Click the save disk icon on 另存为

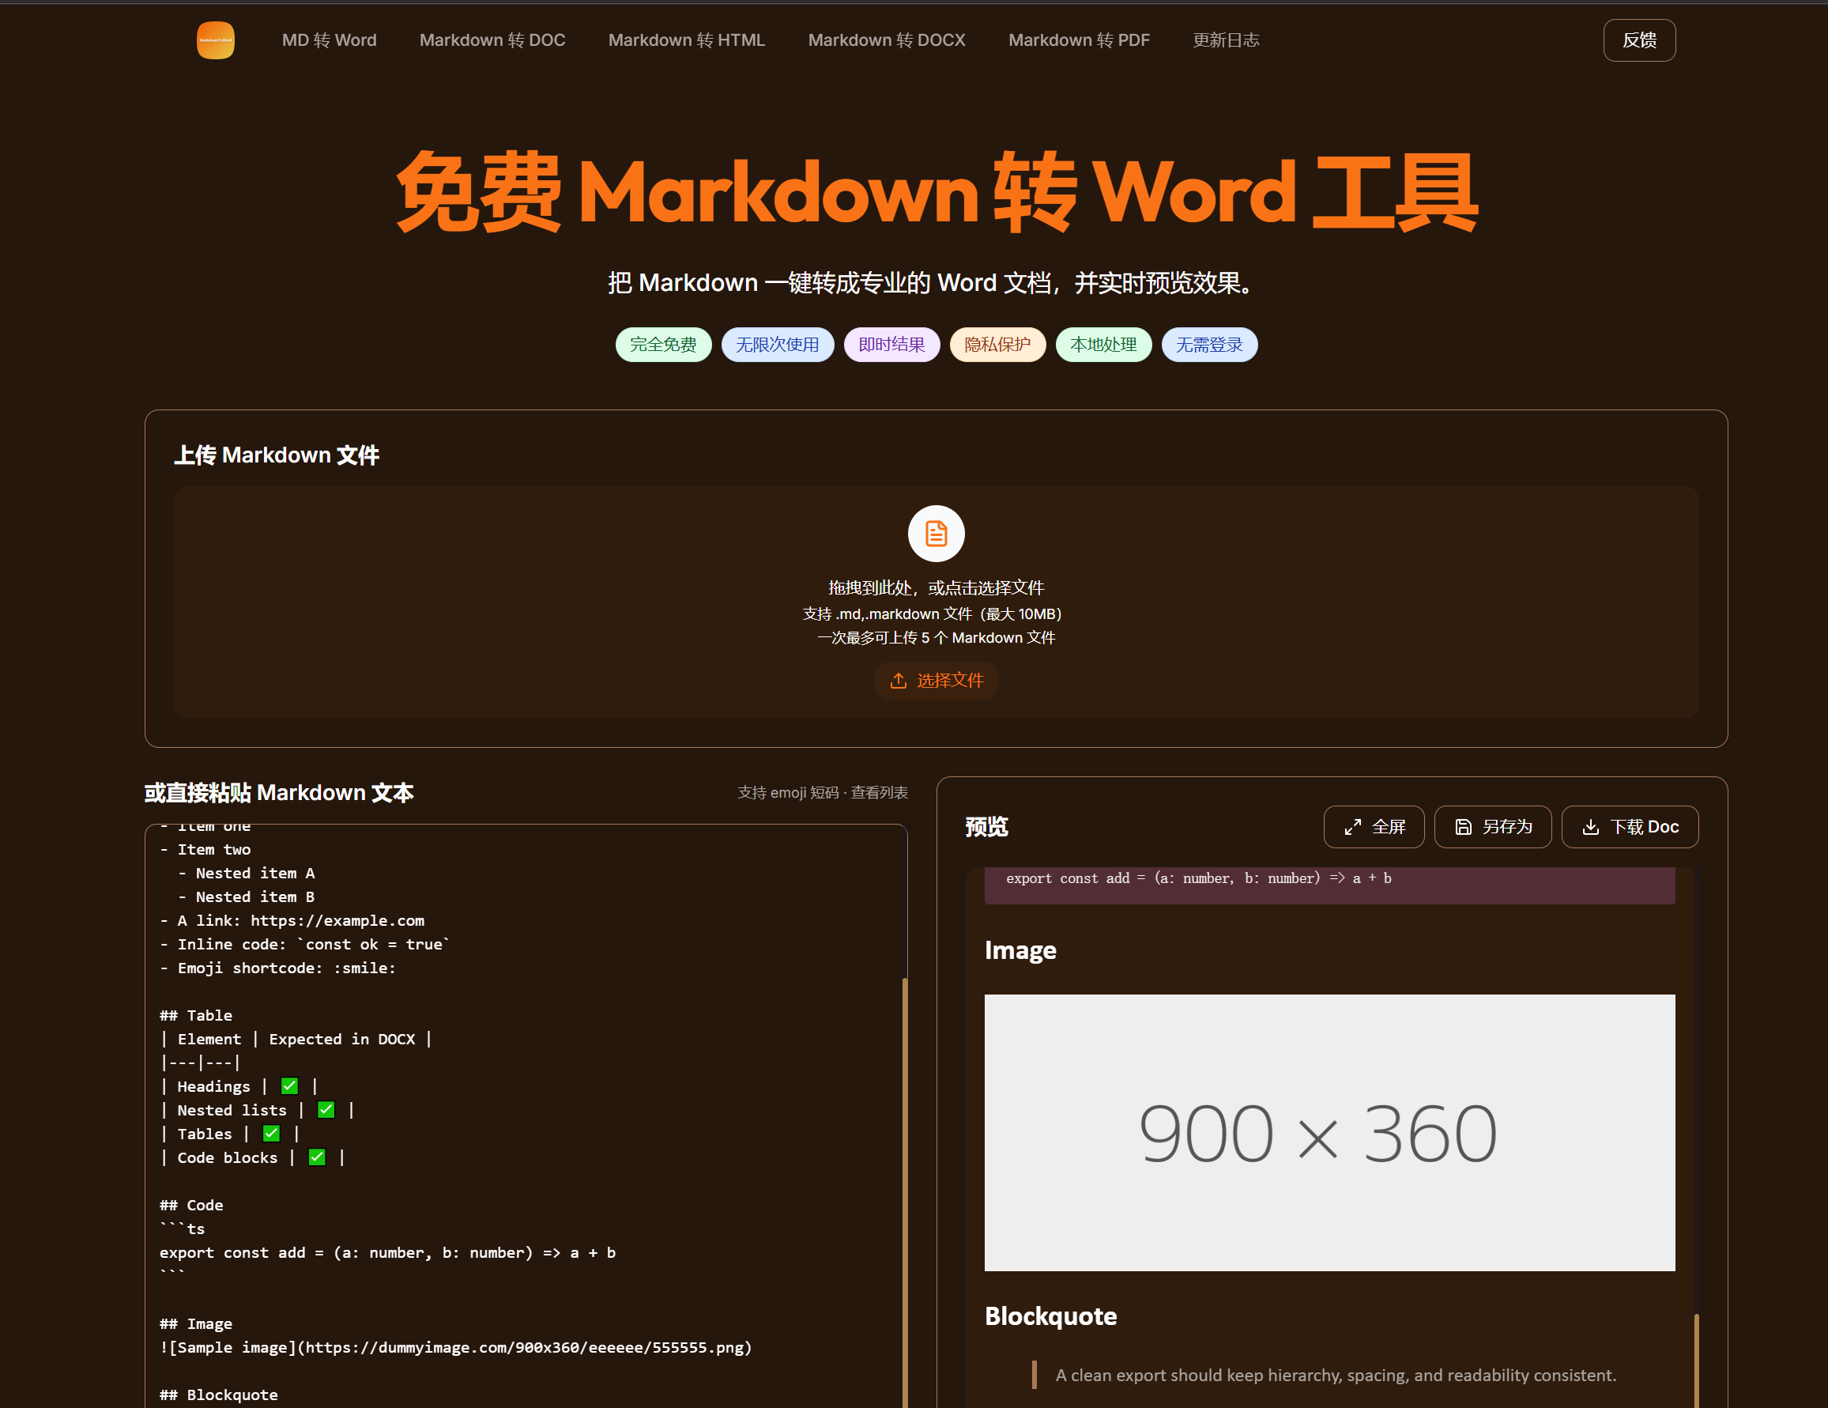coord(1463,827)
